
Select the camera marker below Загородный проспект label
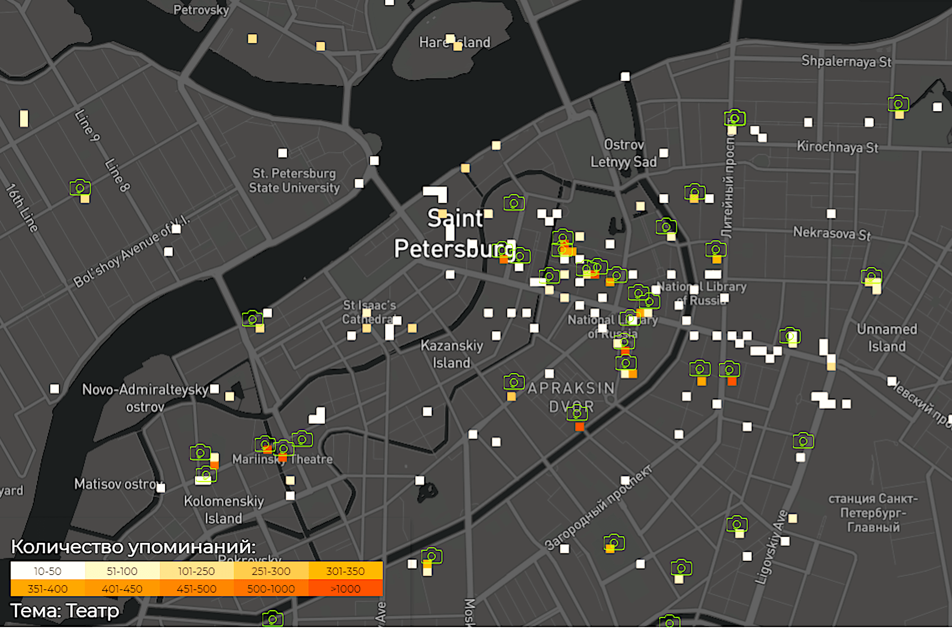tap(614, 542)
